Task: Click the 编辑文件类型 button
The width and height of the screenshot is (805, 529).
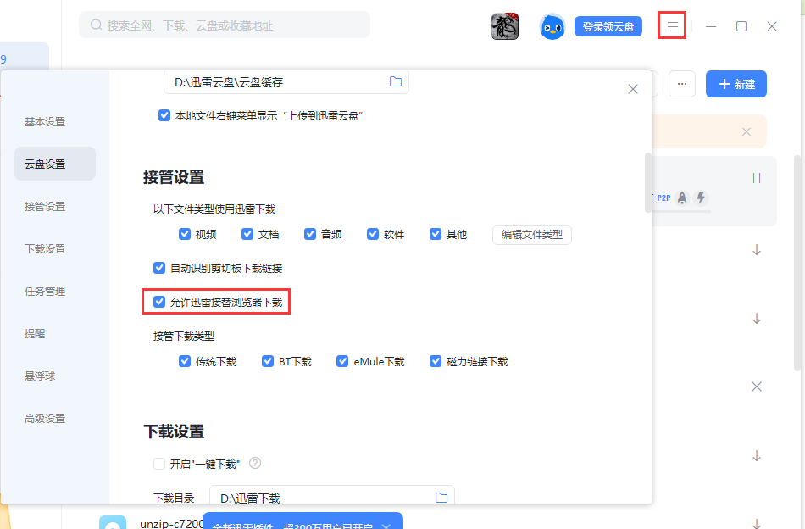Action: click(532, 235)
